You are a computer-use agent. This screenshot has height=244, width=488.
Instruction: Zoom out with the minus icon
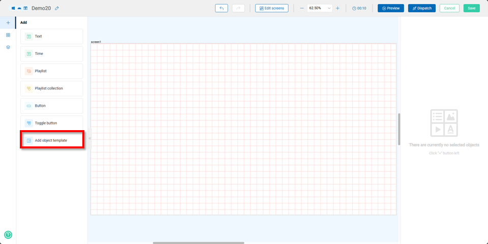[x=302, y=8]
